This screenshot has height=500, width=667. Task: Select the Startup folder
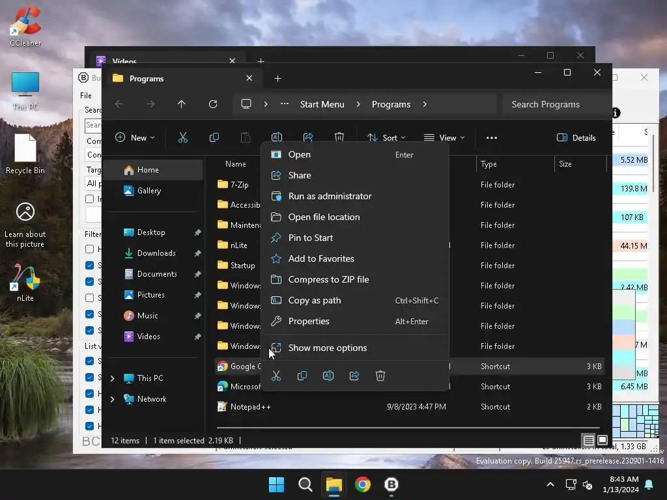pyautogui.click(x=236, y=266)
